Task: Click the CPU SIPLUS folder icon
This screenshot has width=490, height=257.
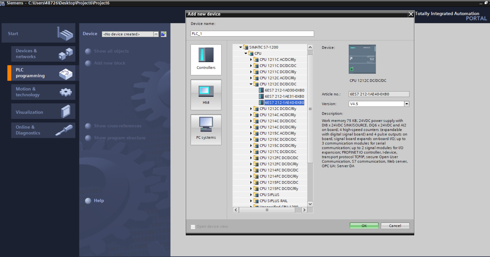Action: tap(256, 195)
